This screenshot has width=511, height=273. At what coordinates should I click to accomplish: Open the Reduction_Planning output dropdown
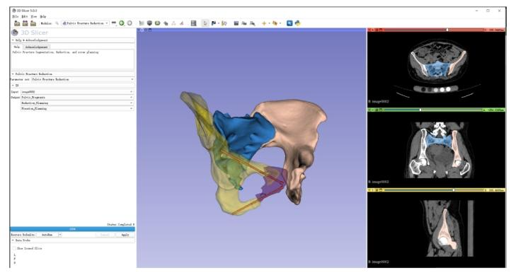coord(77,103)
